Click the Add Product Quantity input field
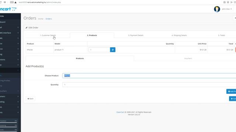The image size is (236, 132). coord(149,85)
